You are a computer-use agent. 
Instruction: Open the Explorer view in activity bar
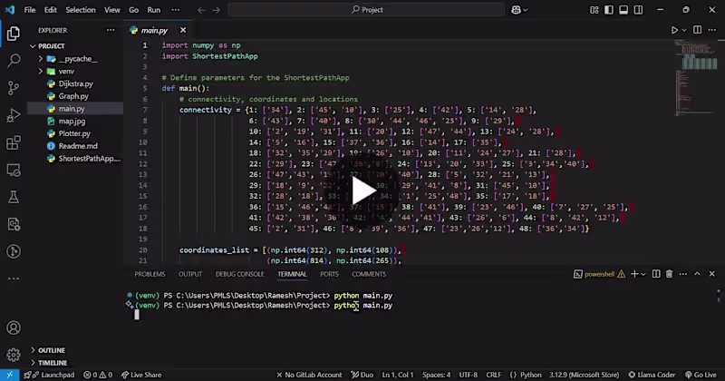point(14,34)
